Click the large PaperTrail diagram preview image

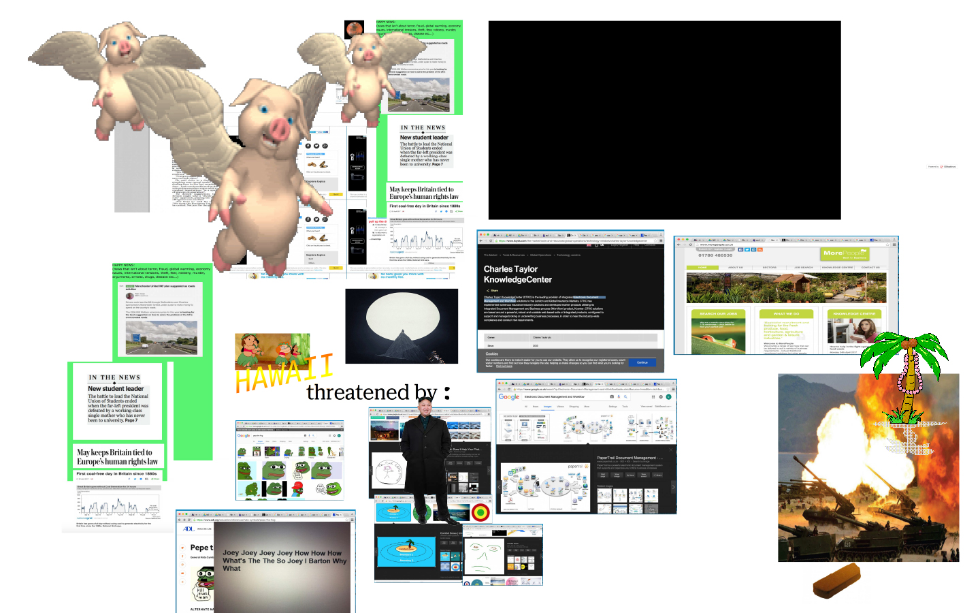click(x=546, y=488)
